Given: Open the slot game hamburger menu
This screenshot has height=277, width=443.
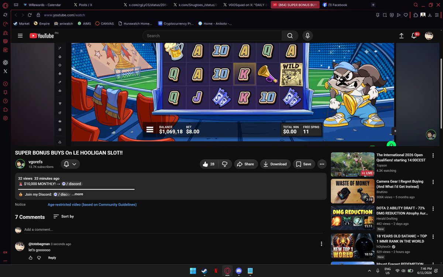Looking at the screenshot, I should pos(150,130).
